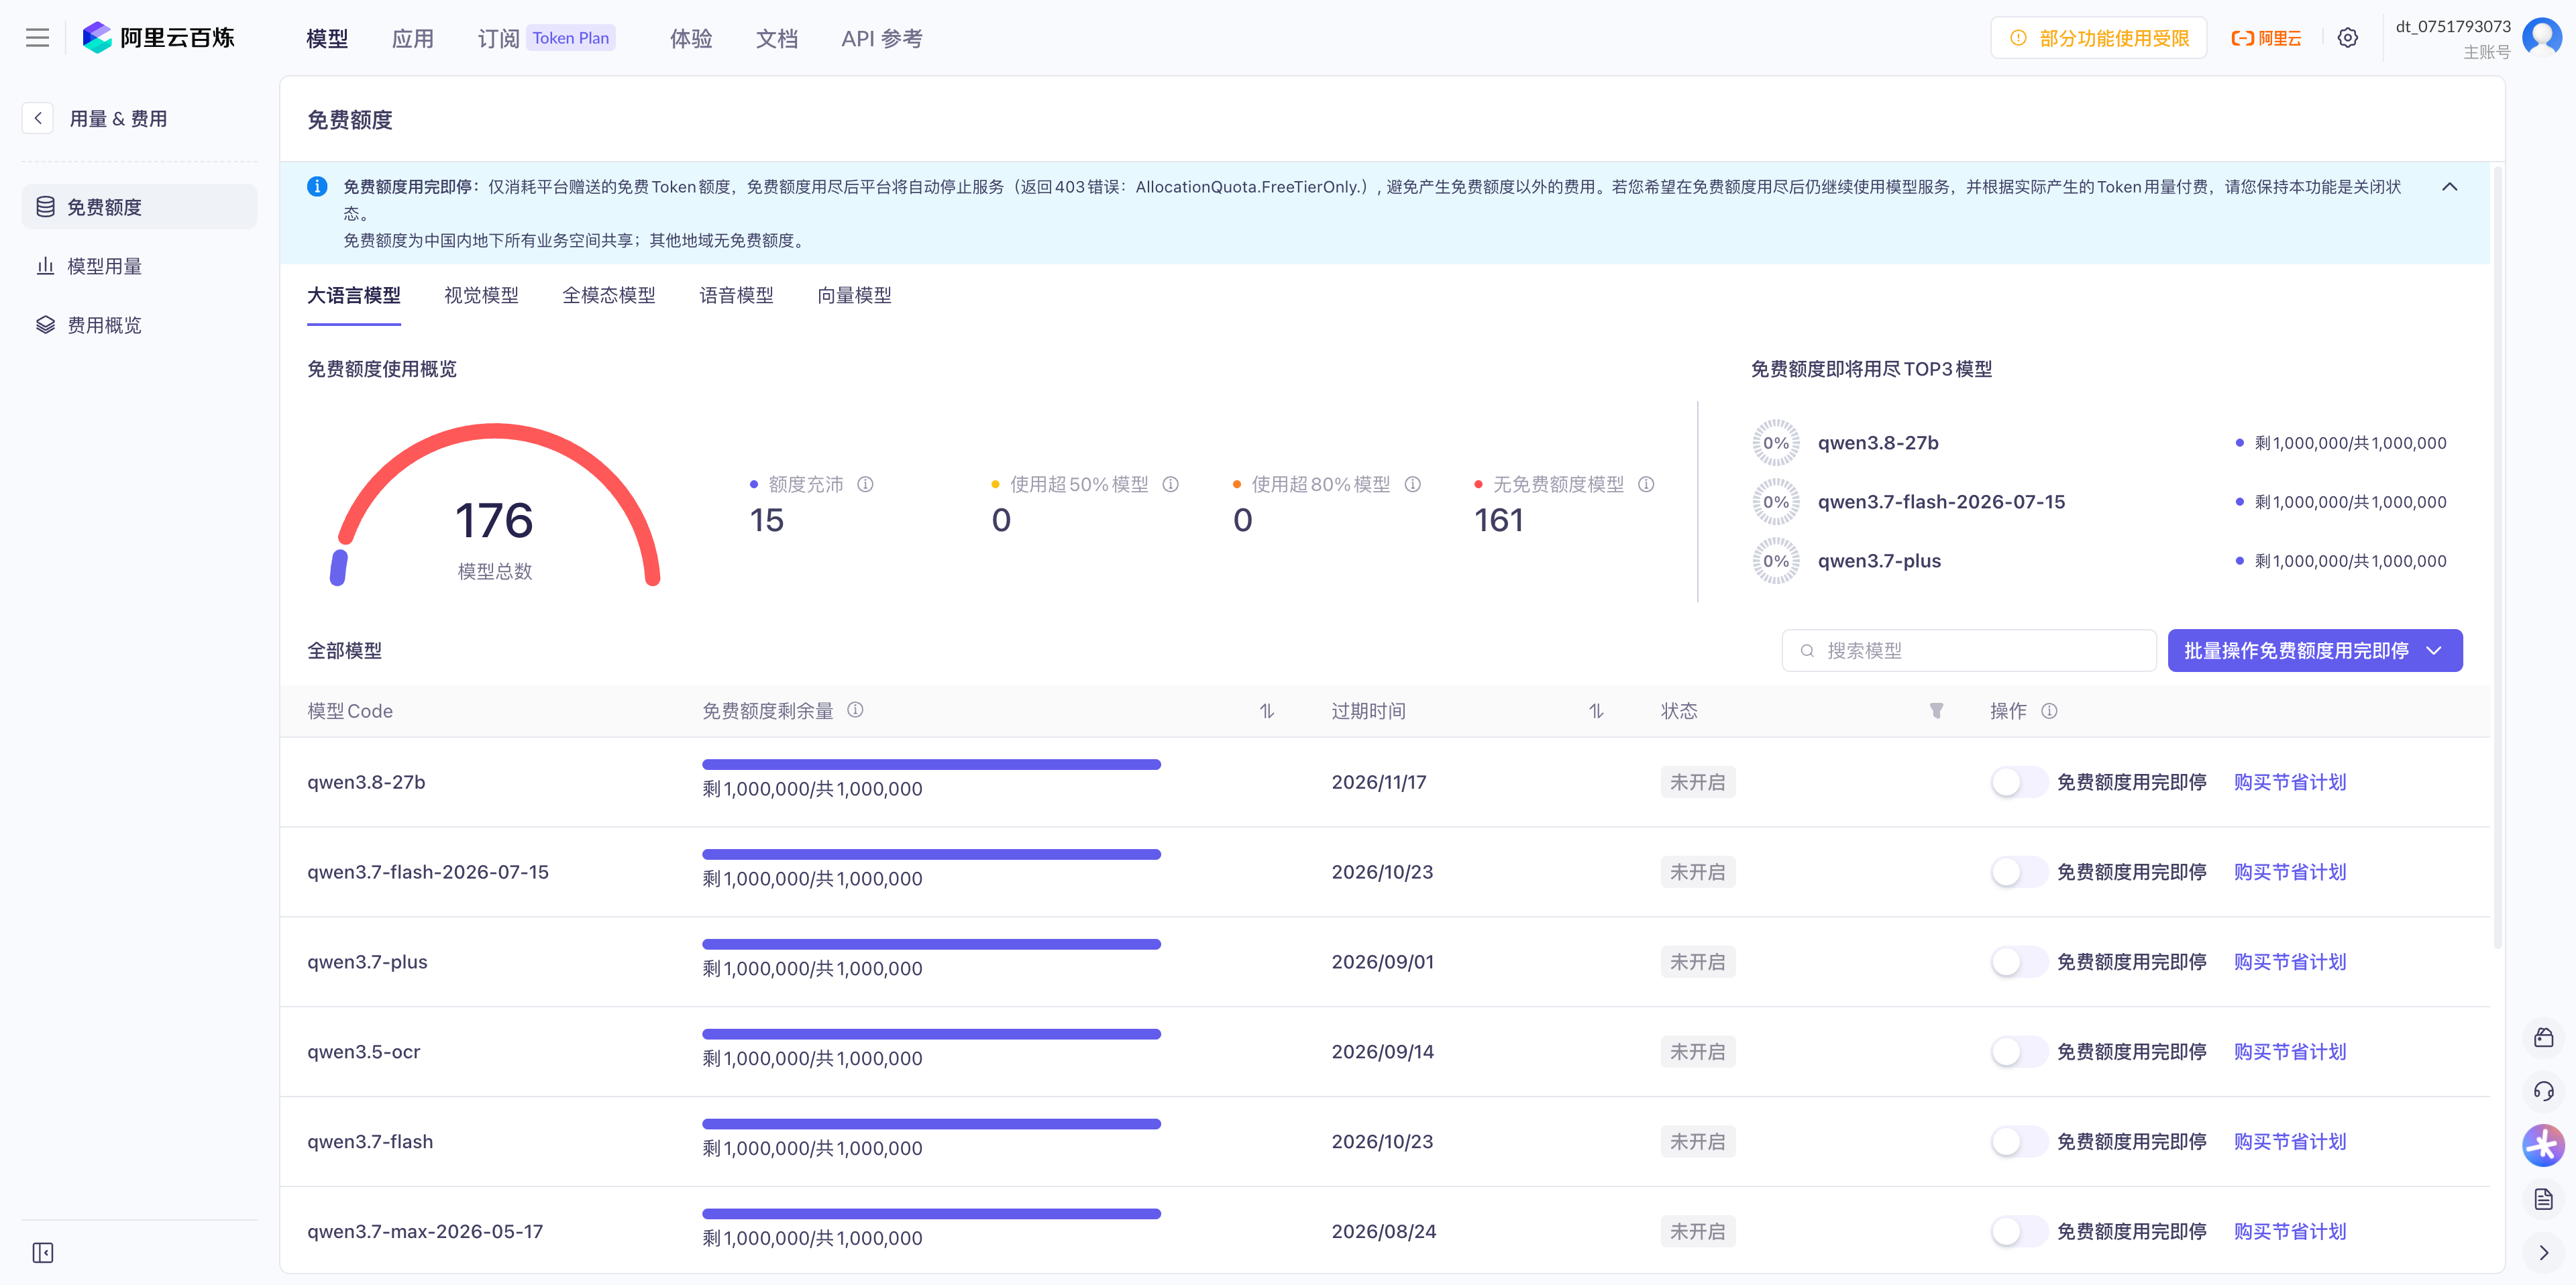Switch to the 视觉模型 tab
This screenshot has height=1285, width=2576.
481,295
